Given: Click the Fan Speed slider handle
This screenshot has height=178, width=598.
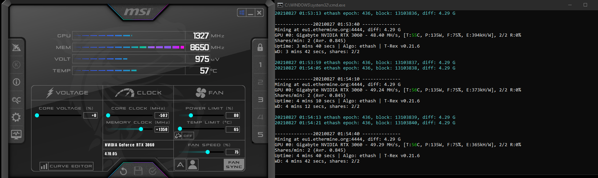Looking at the screenshot, I should tap(208, 152).
